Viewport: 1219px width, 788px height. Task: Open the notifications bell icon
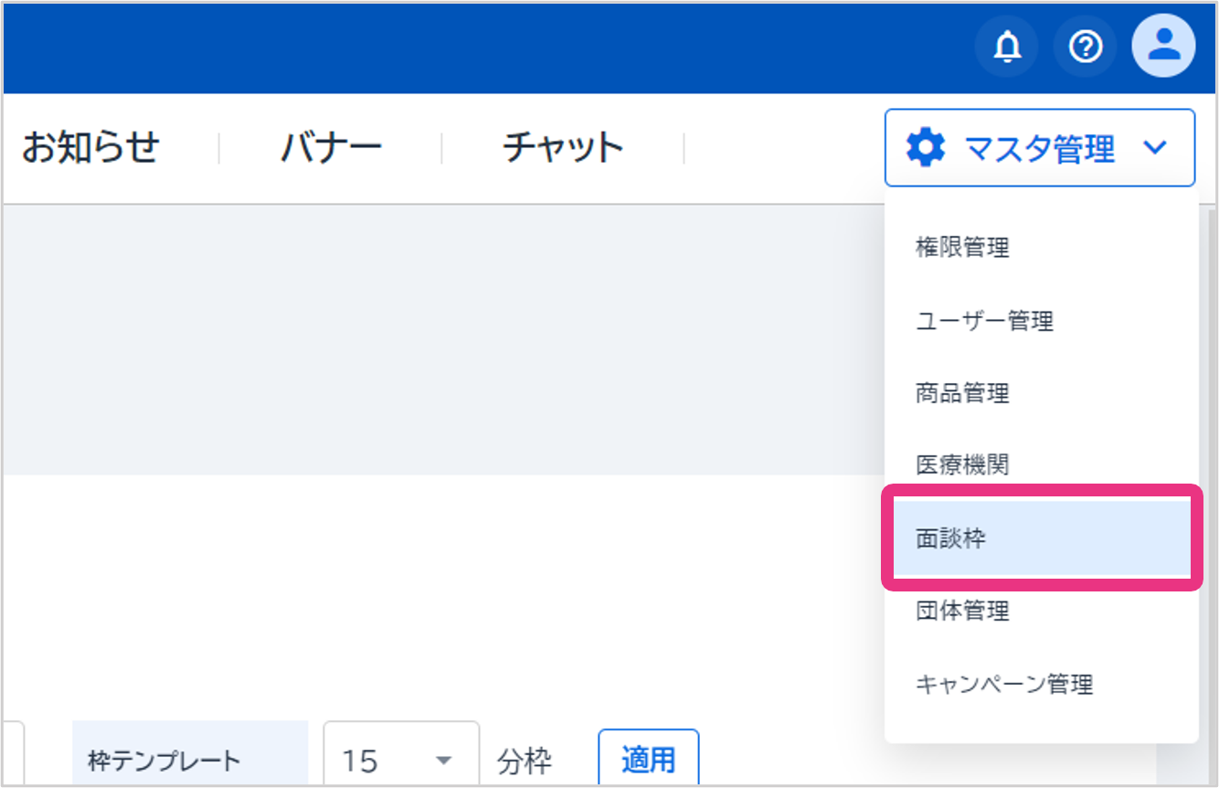tap(1007, 46)
